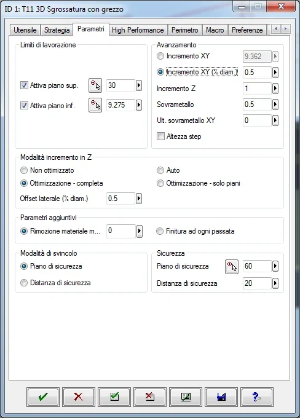The width and height of the screenshot is (300, 418).
Task: Open the Strategia tab
Action: tap(57, 30)
